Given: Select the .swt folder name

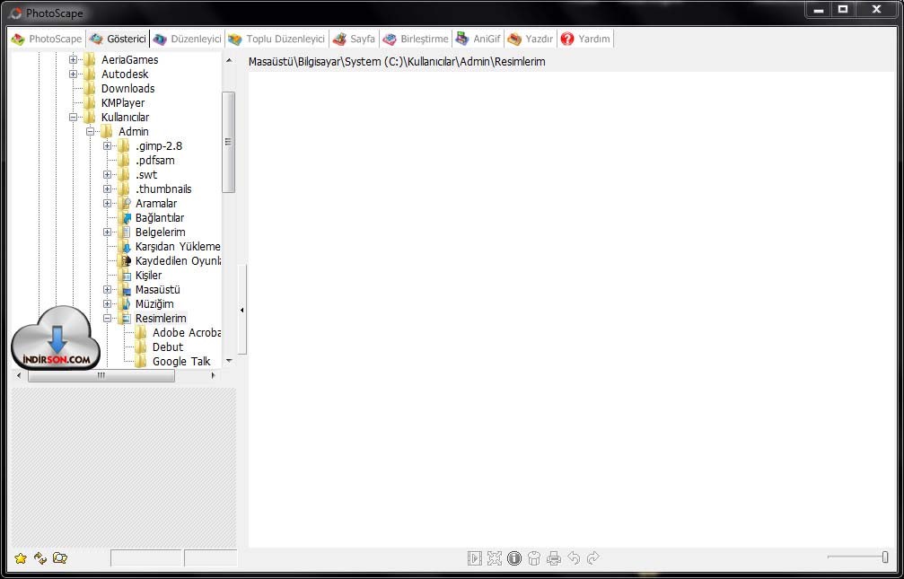Looking at the screenshot, I should tap(146, 175).
